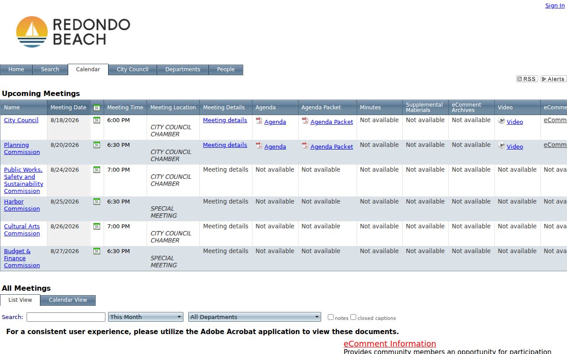Click the calendar icon column header
The width and height of the screenshot is (567, 354).
(x=97, y=108)
